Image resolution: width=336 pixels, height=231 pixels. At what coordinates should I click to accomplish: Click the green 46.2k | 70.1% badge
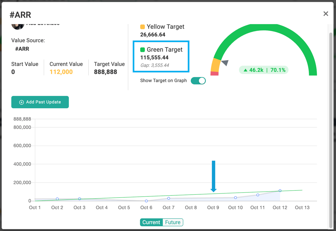click(x=263, y=70)
